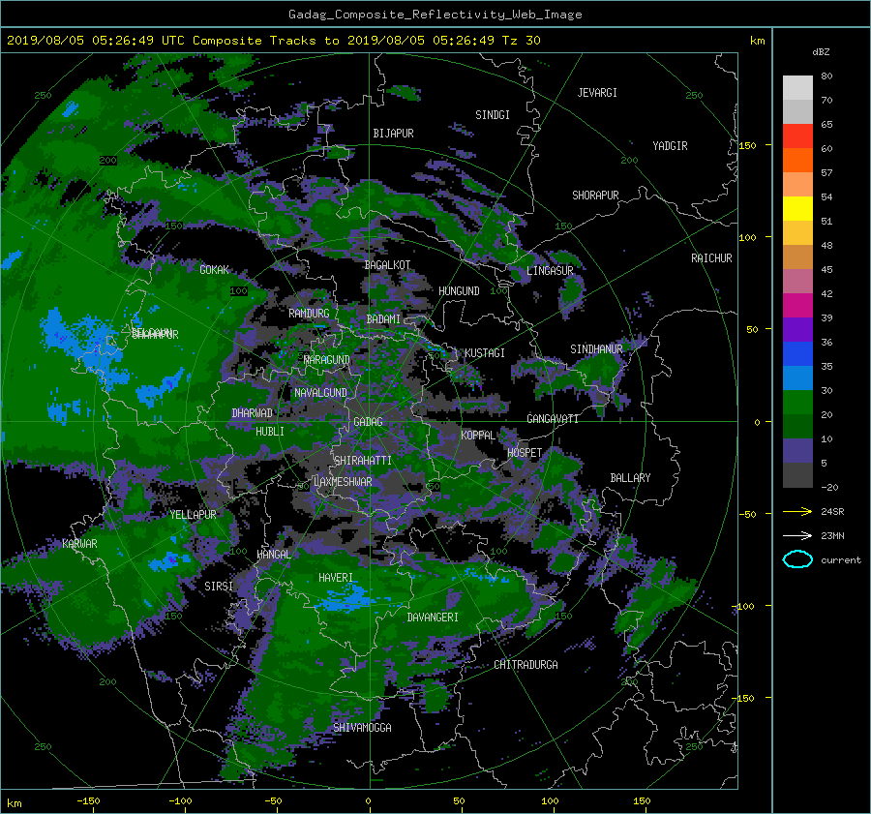Click the HOSPET city label

pos(525,453)
